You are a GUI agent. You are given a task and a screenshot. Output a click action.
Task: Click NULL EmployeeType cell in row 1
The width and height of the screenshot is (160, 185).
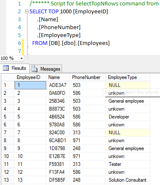(128, 85)
